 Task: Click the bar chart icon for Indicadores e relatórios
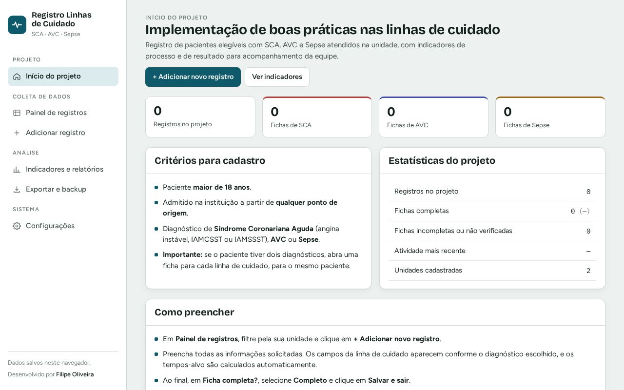click(17, 170)
